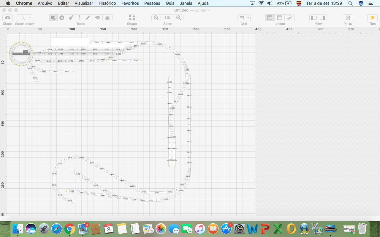Select the terrain hill tool

(x=98, y=18)
